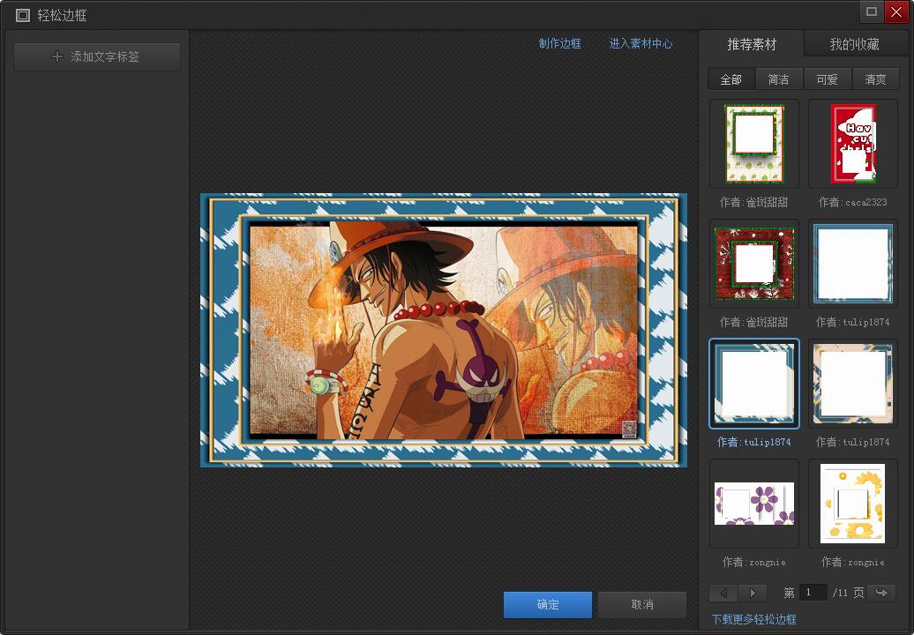Click the 确定 confirm button
The width and height of the screenshot is (914, 635).
click(547, 604)
